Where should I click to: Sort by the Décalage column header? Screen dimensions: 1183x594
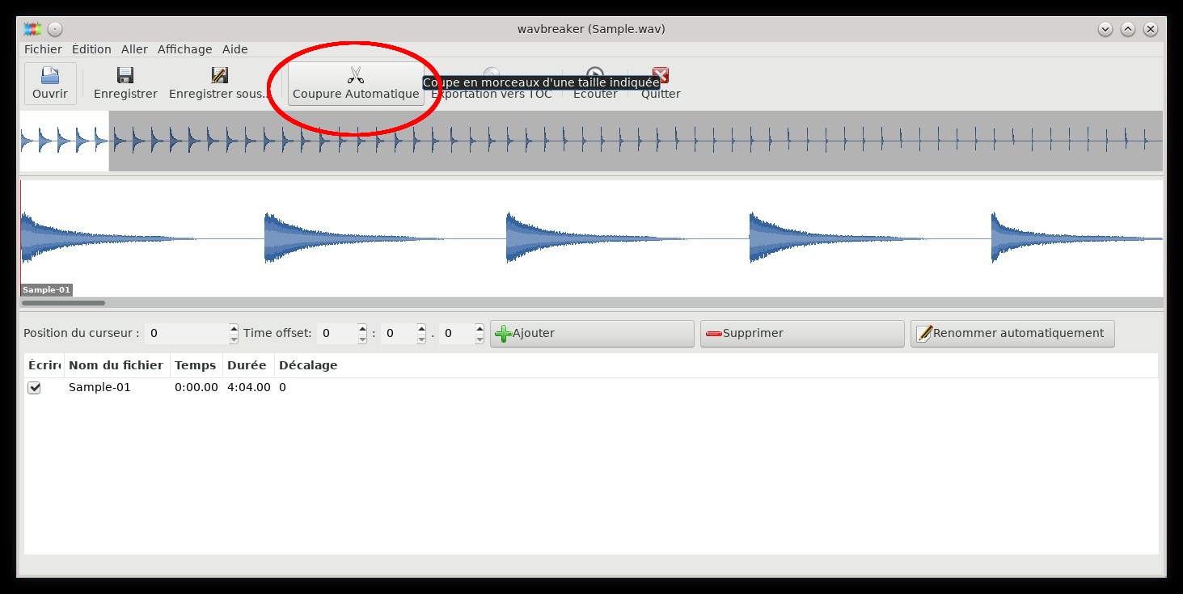coord(308,365)
